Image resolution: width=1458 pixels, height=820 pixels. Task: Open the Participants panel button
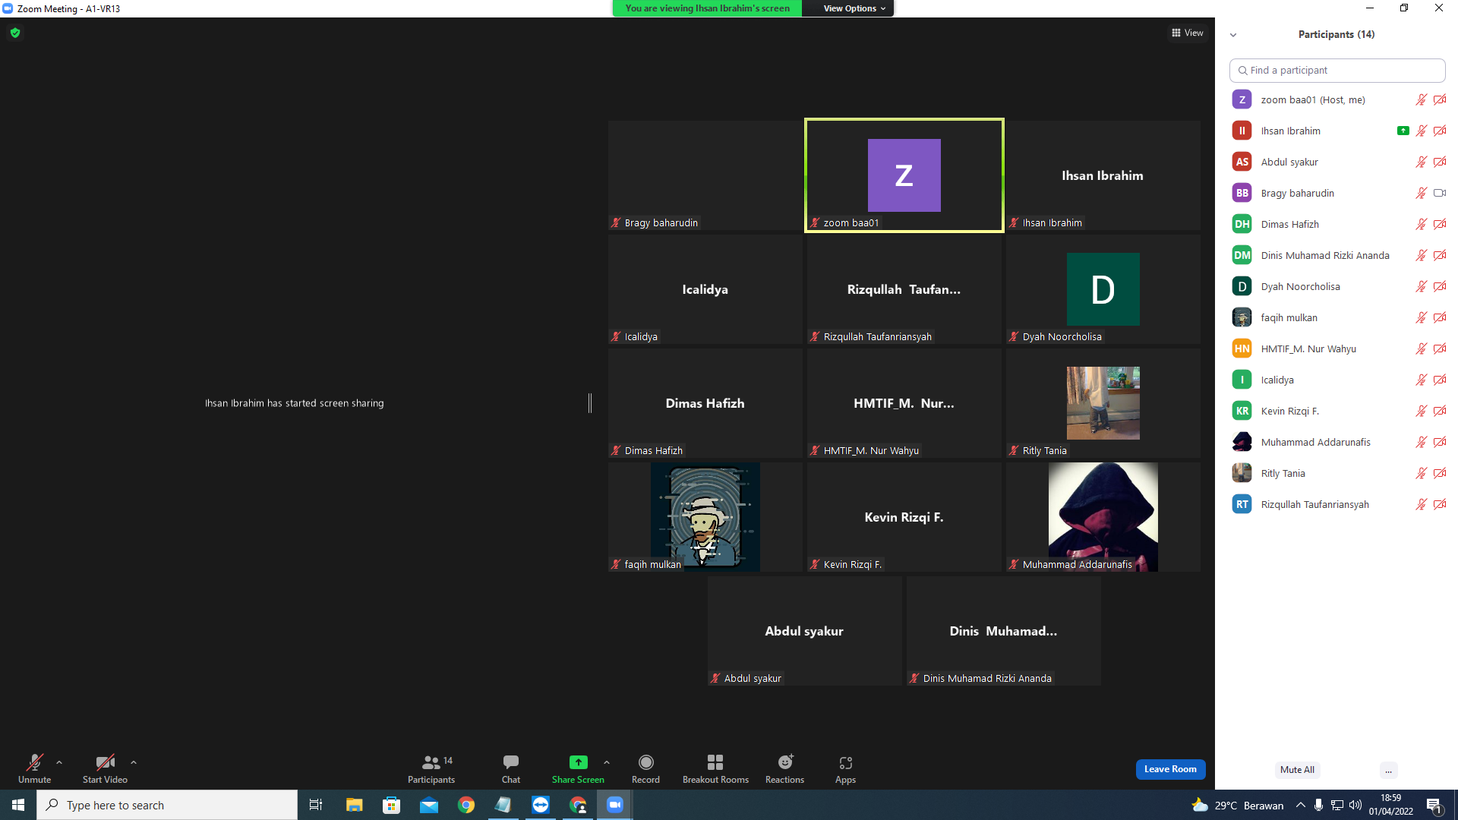[431, 768]
